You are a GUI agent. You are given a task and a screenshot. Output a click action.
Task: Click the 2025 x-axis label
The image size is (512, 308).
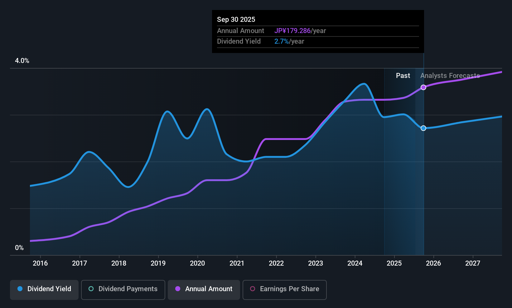click(394, 263)
